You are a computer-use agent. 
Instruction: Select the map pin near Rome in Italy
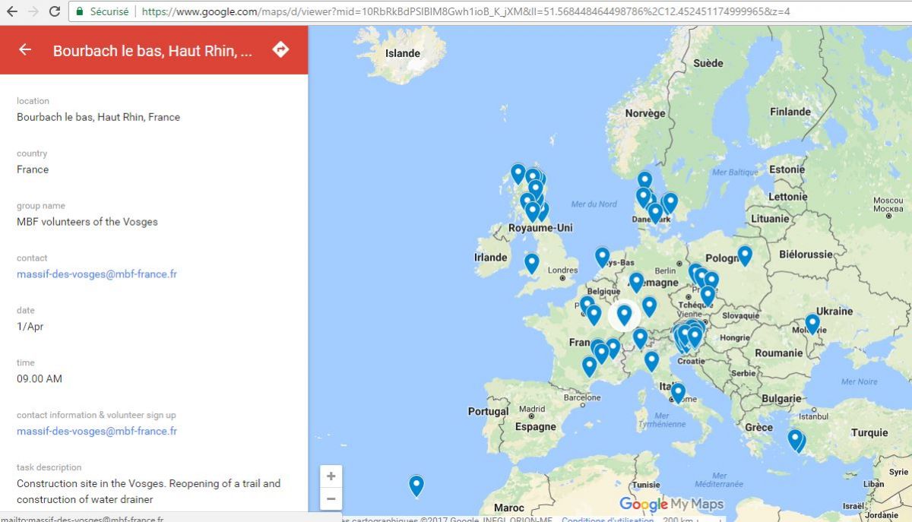tap(678, 392)
